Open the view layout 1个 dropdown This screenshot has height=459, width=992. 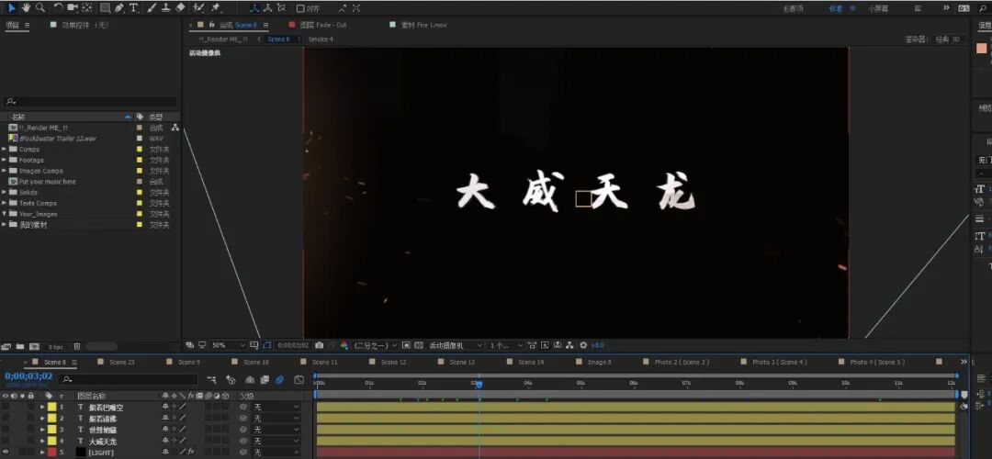(506, 345)
